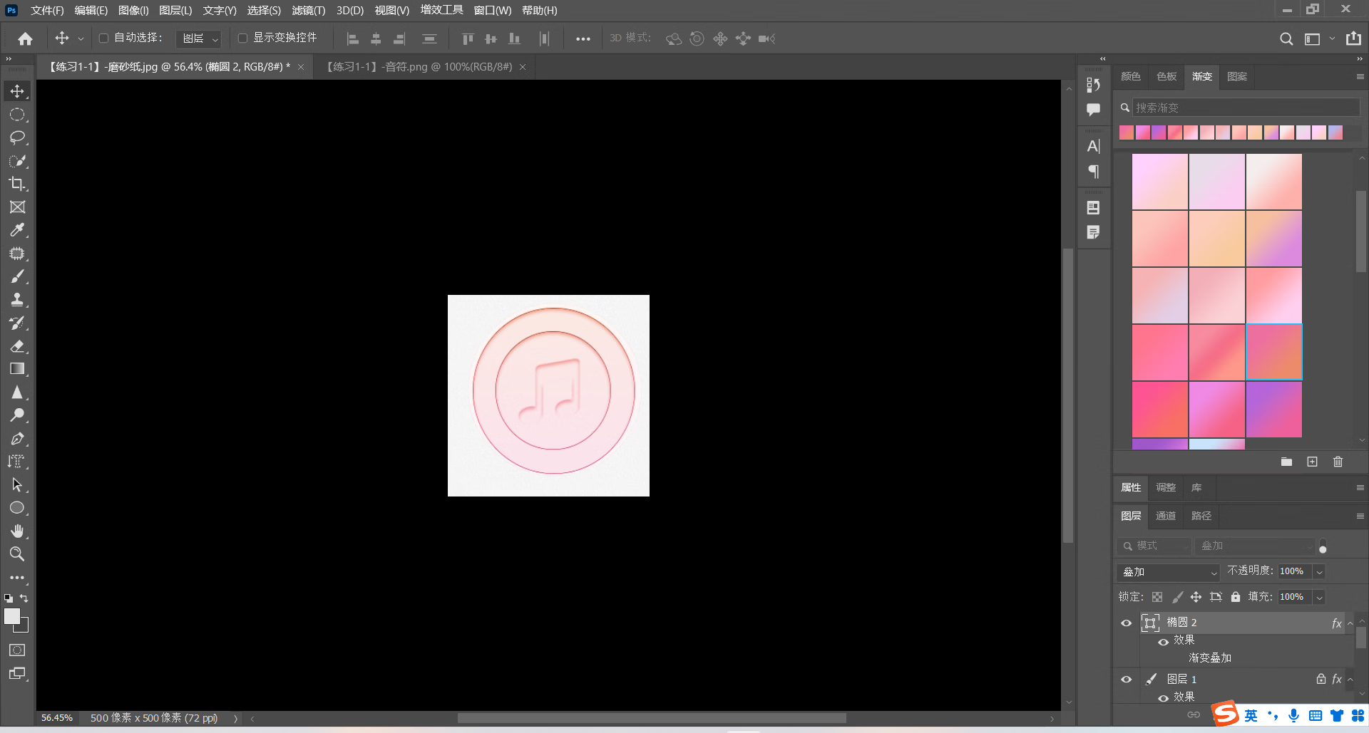Image resolution: width=1369 pixels, height=733 pixels.
Task: Select the Eyedropper tool
Action: tap(17, 230)
